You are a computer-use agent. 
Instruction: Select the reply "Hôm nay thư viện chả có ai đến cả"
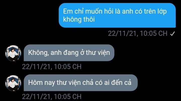point(81,83)
